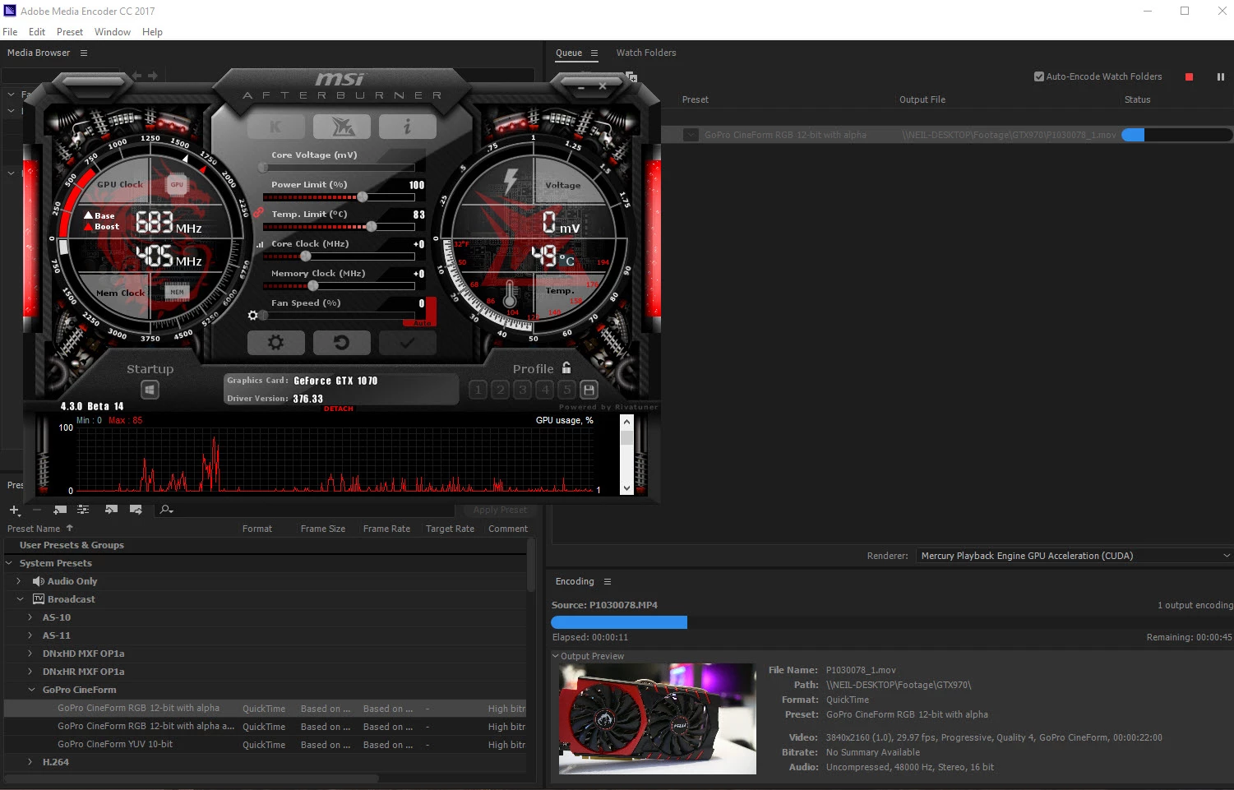The height and width of the screenshot is (790, 1234).
Task: Pause the queue encoding
Action: pyautogui.click(x=1221, y=77)
